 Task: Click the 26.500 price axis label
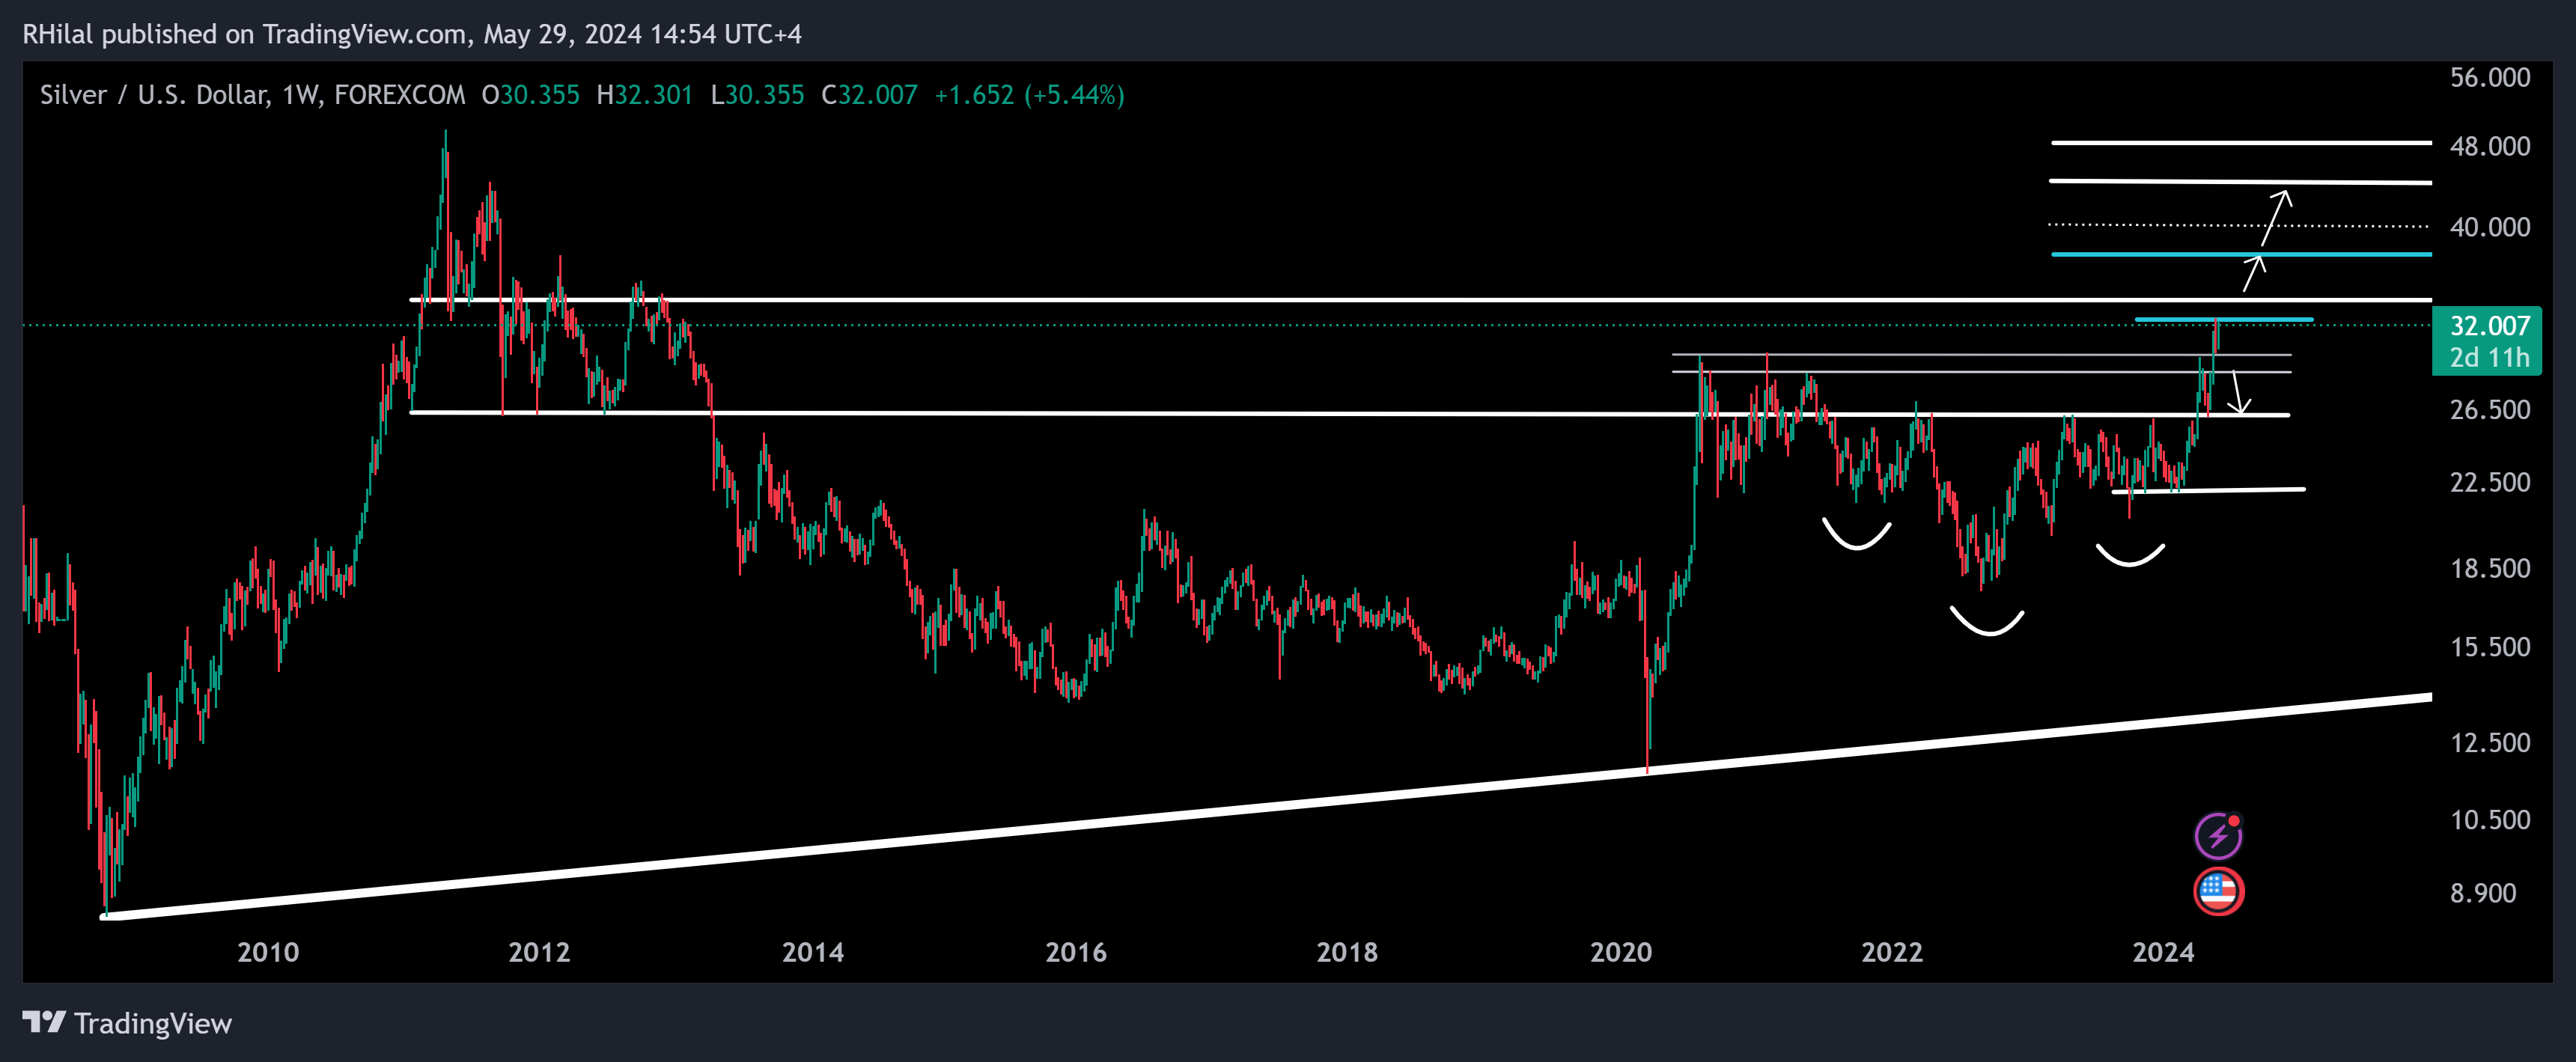point(2490,410)
